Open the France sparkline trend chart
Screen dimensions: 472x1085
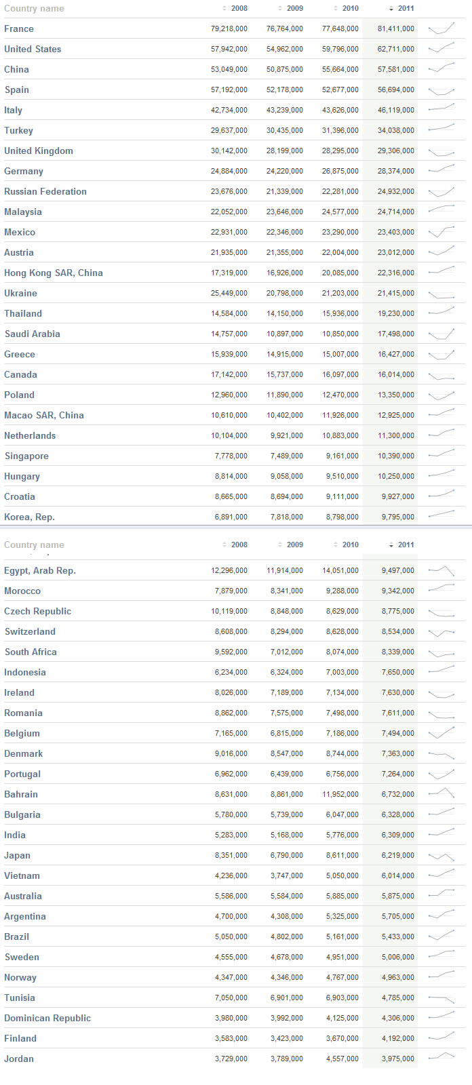coord(441,28)
